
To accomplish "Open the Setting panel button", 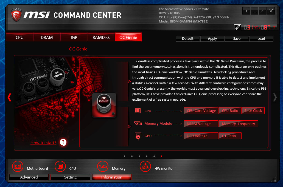I will (70, 177).
